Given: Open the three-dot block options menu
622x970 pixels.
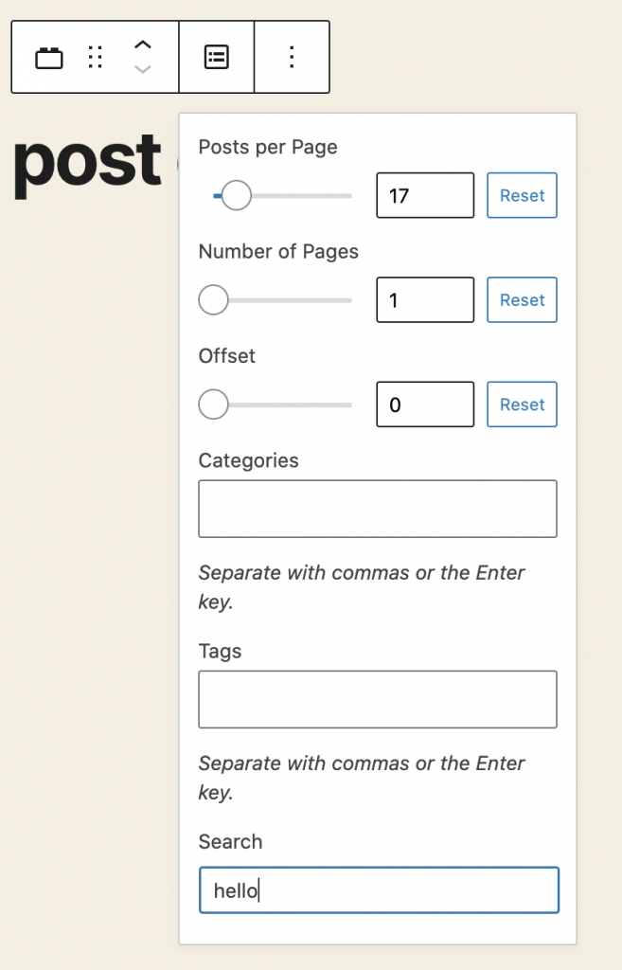Looking at the screenshot, I should 292,57.
